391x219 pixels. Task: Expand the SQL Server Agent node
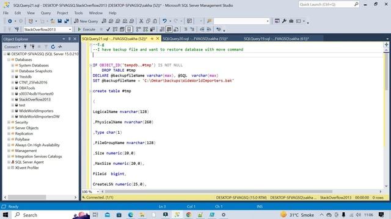click(x=9, y=162)
